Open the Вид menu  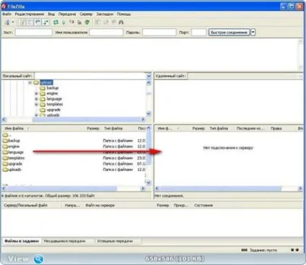coord(51,14)
